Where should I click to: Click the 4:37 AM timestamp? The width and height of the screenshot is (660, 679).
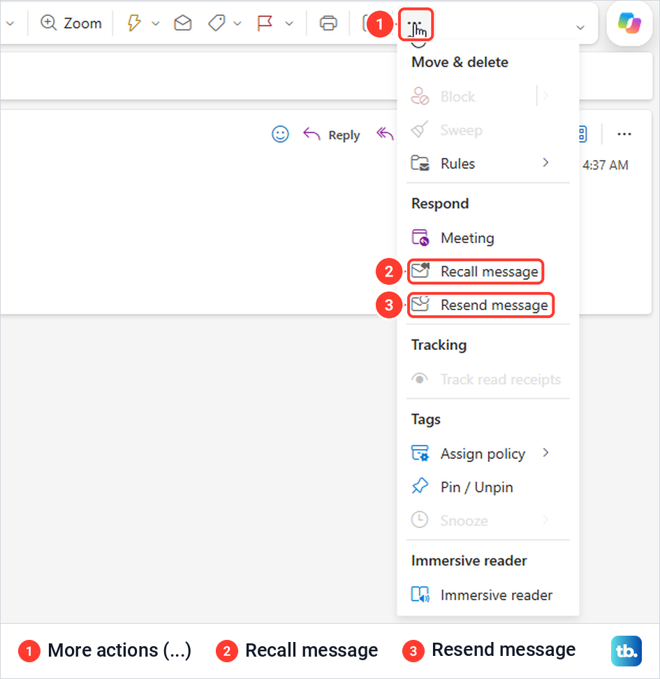point(605,165)
